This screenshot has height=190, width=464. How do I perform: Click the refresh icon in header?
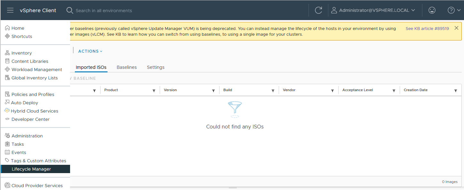318,10
